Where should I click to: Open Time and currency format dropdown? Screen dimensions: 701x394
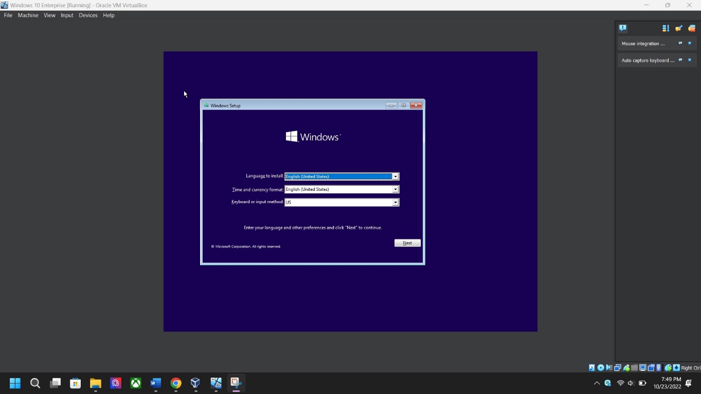395,189
